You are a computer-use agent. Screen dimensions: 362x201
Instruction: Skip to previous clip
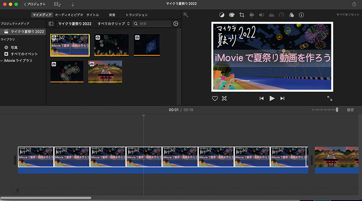click(261, 98)
